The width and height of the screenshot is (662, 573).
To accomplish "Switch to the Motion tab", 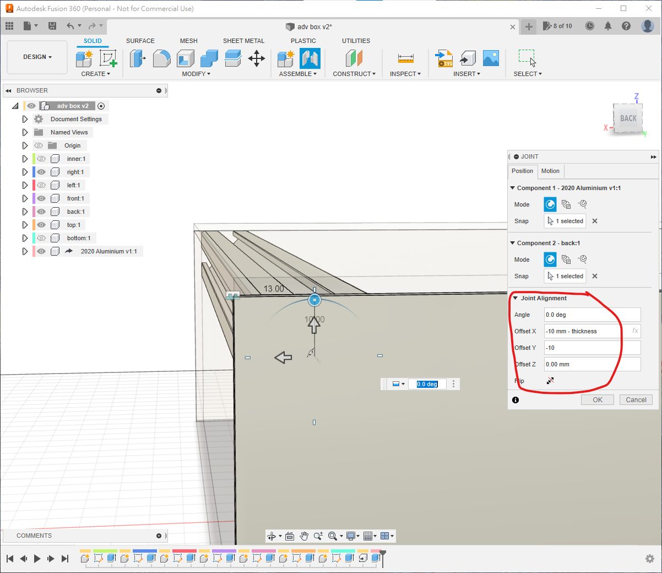I will coord(550,171).
